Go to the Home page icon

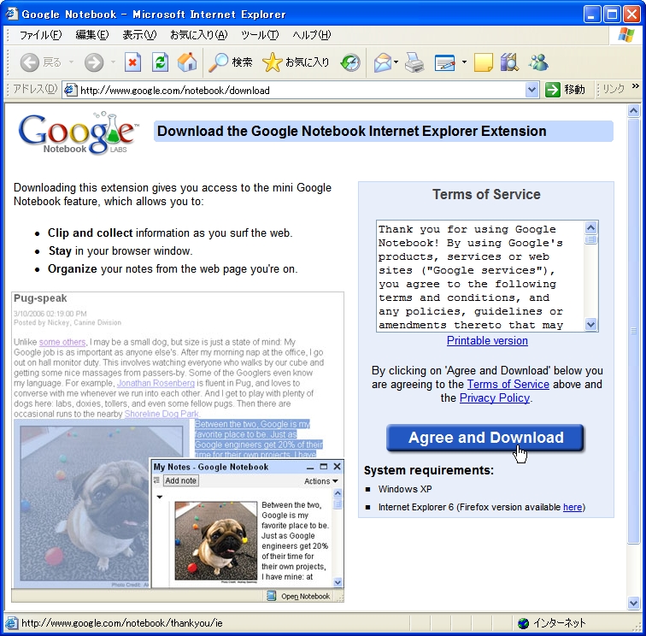(x=187, y=62)
